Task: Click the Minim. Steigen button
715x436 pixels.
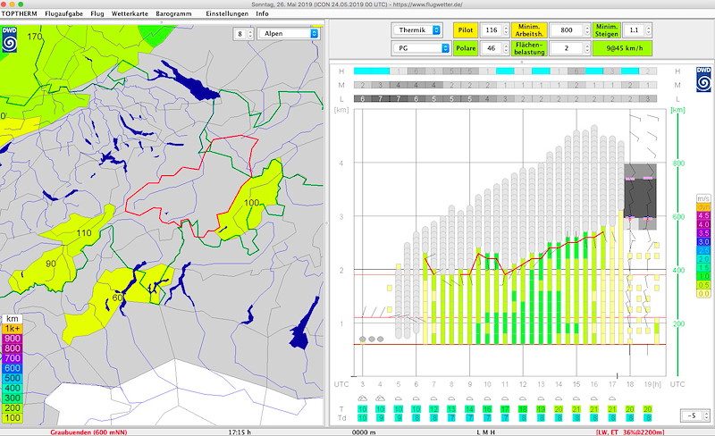Action: 607,30
